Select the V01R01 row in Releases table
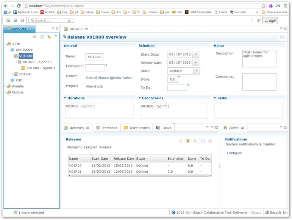 coord(140,172)
